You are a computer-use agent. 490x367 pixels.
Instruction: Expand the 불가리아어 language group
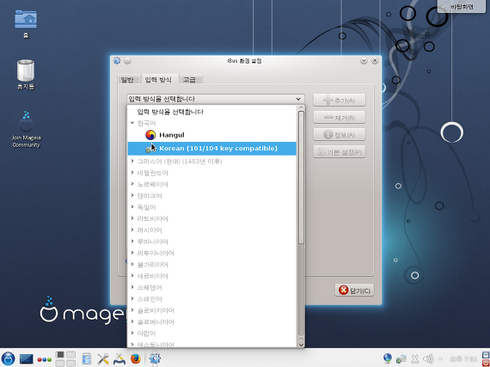(132, 265)
